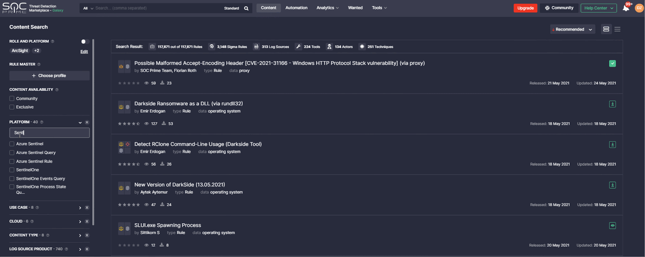Check the Community availability checkbox
Viewport: 645px width, 257px height.
(12, 99)
